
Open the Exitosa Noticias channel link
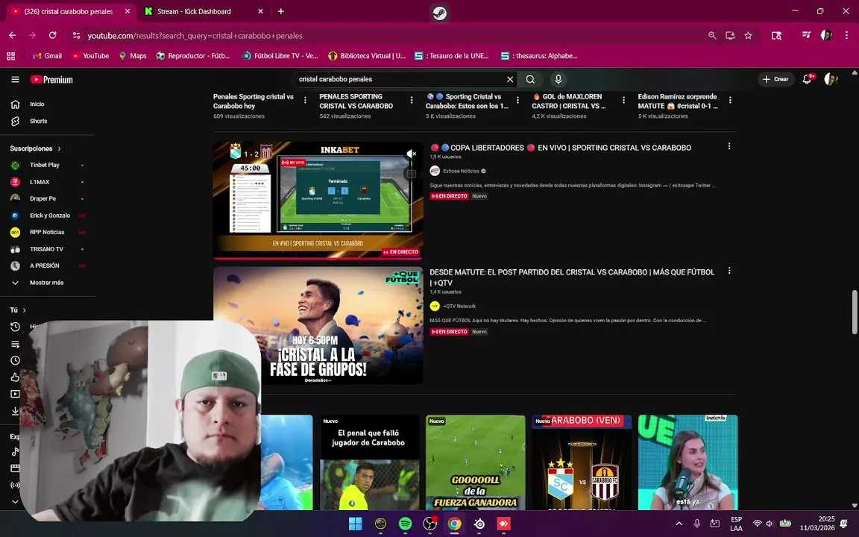[x=461, y=171]
